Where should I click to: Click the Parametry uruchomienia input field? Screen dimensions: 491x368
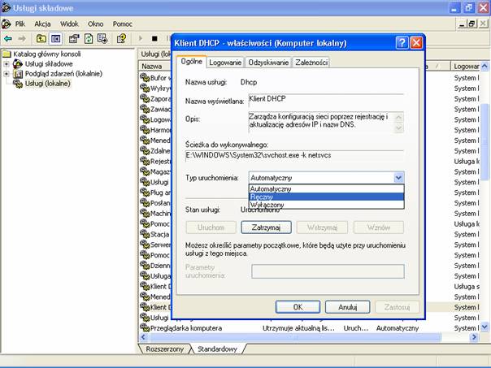tap(328, 271)
